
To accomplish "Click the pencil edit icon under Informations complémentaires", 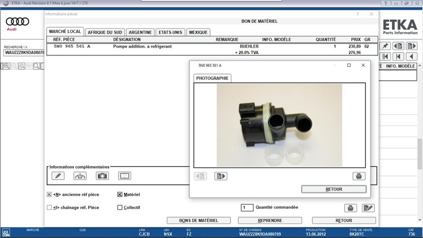I will point(58,176).
